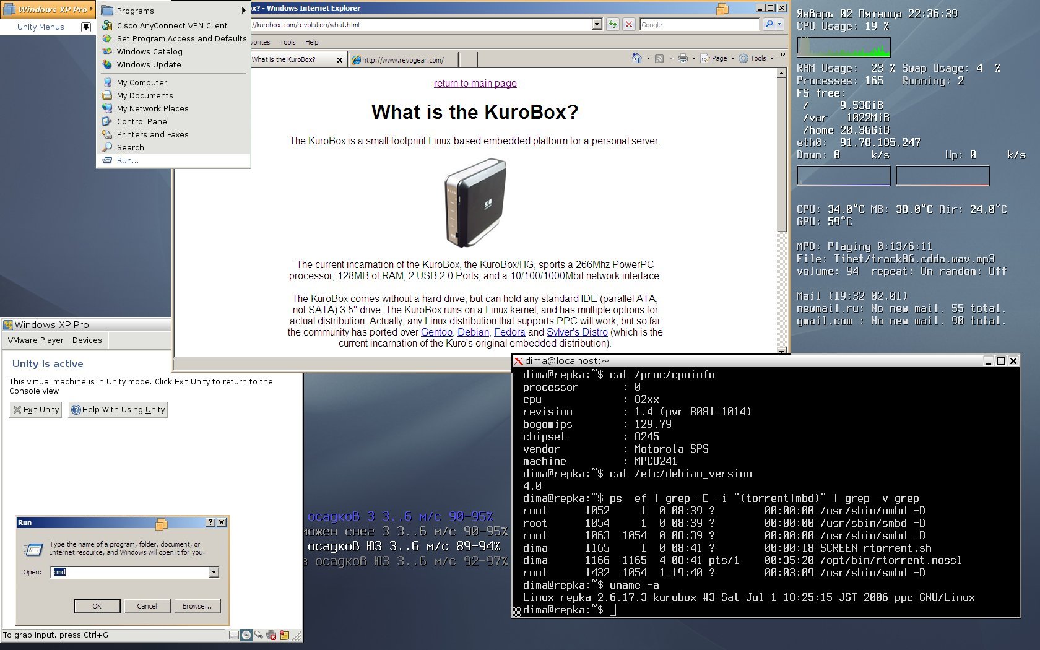The width and height of the screenshot is (1040, 650).
Task: Open the Print button dropdown arrow
Action: [693, 58]
